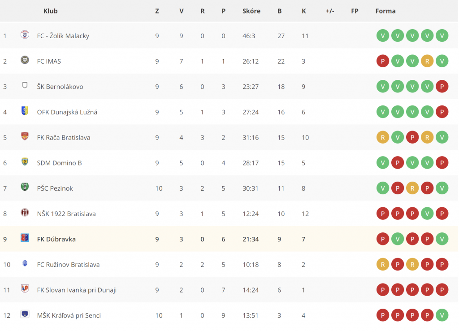Click the PŠC Pezinok green crest
This screenshot has width=459, height=332.
[25, 187]
